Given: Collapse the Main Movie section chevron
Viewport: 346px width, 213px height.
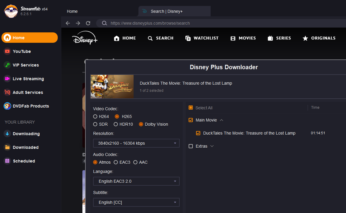Looking at the screenshot, I should [x=221, y=120].
